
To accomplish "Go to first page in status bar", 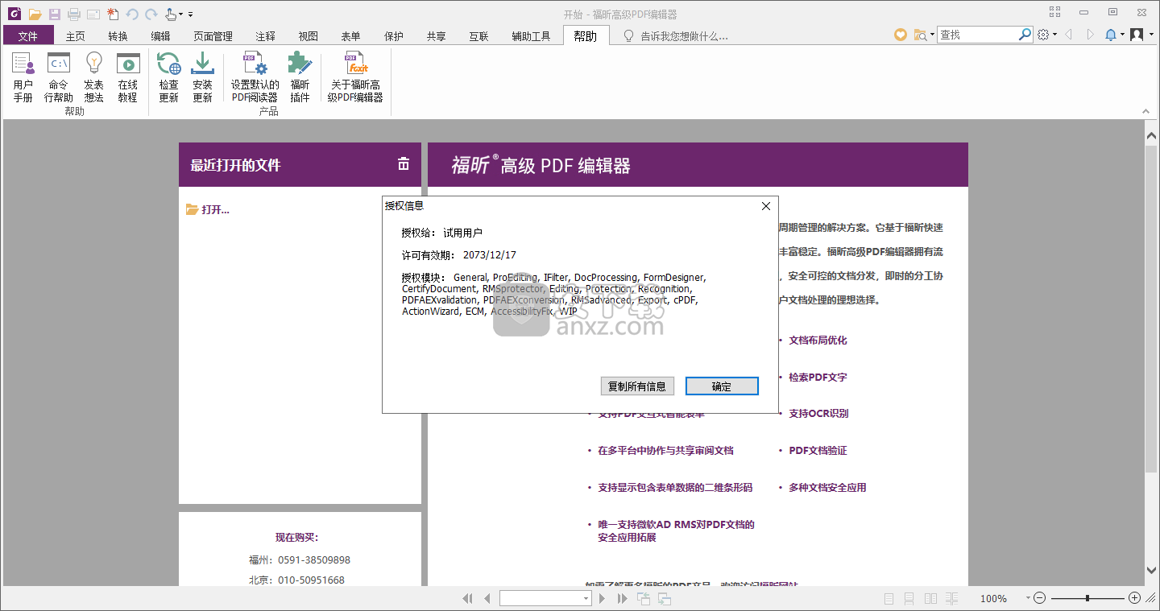I will (x=468, y=598).
